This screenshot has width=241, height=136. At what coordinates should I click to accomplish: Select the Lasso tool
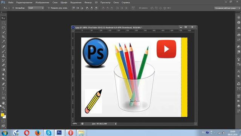[x=3, y=28]
